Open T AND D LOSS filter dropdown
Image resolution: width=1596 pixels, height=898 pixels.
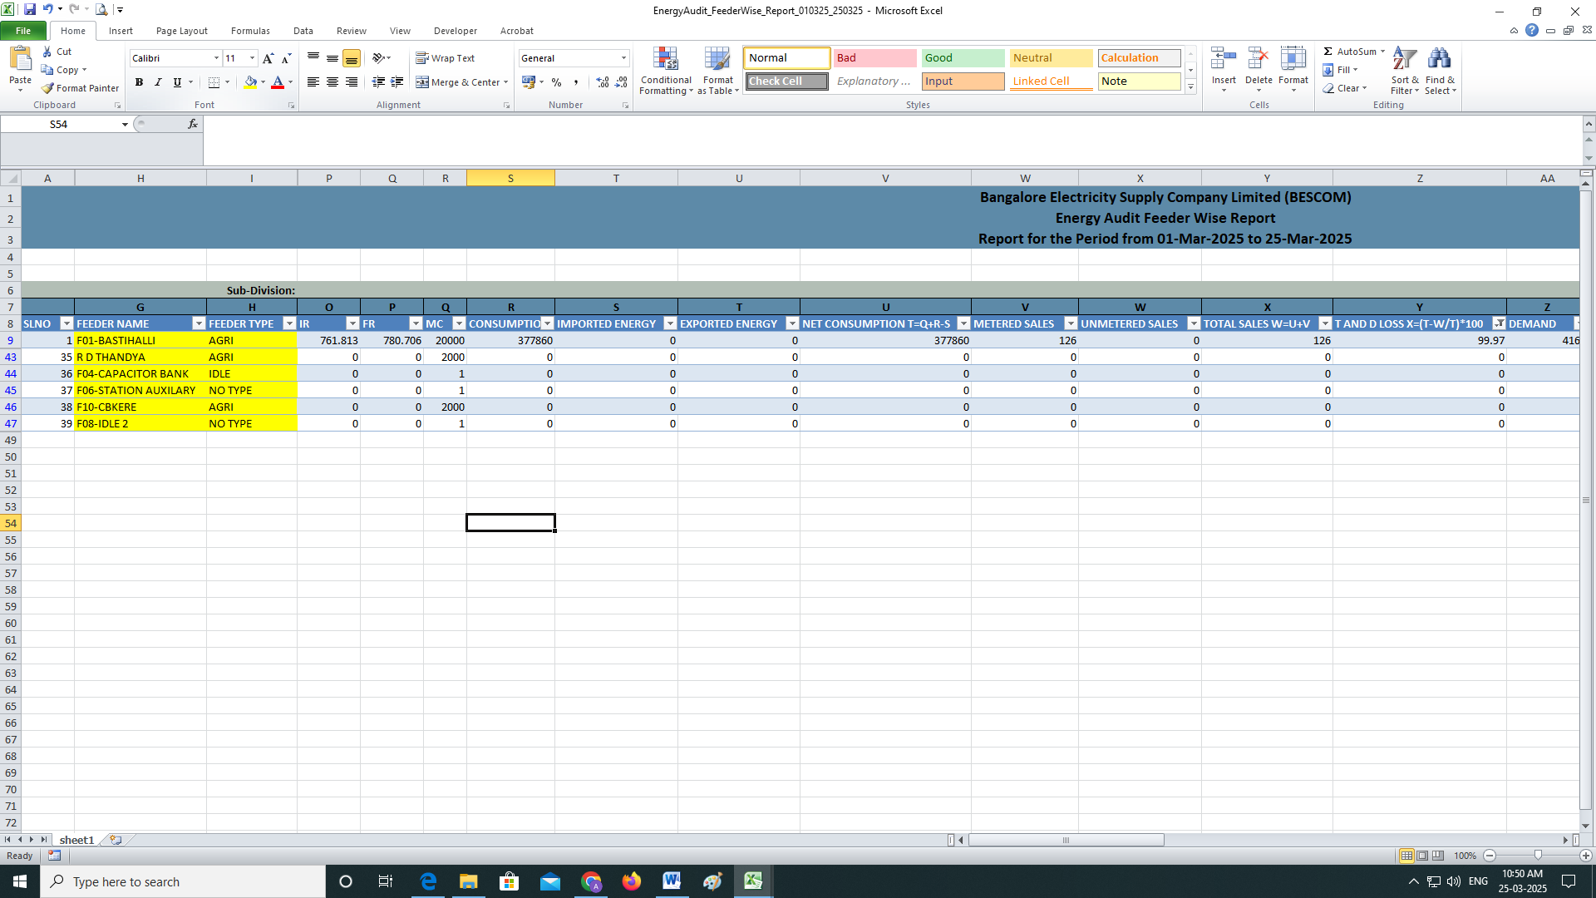coord(1499,323)
